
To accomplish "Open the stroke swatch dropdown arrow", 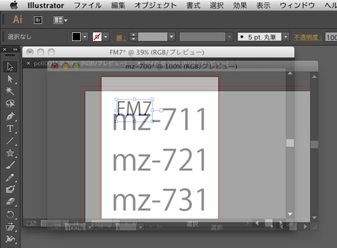I will pyautogui.click(x=106, y=36).
